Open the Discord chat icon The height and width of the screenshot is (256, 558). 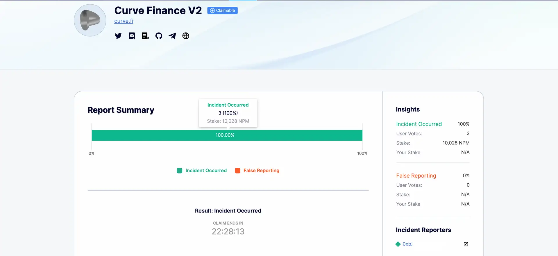pos(132,36)
